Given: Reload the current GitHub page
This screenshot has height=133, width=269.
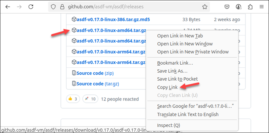Looking at the screenshot, I should (x=31, y=7).
